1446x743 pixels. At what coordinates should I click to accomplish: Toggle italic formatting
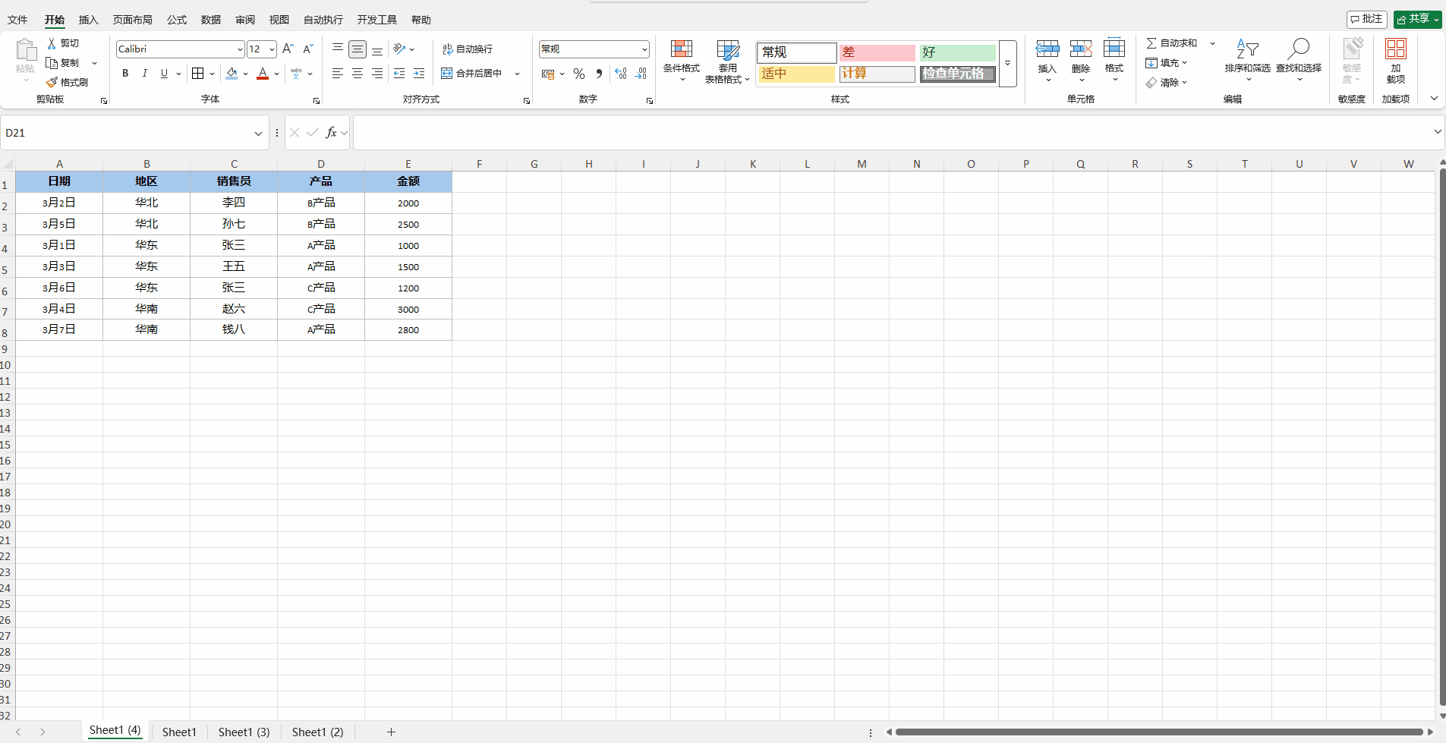(x=144, y=74)
